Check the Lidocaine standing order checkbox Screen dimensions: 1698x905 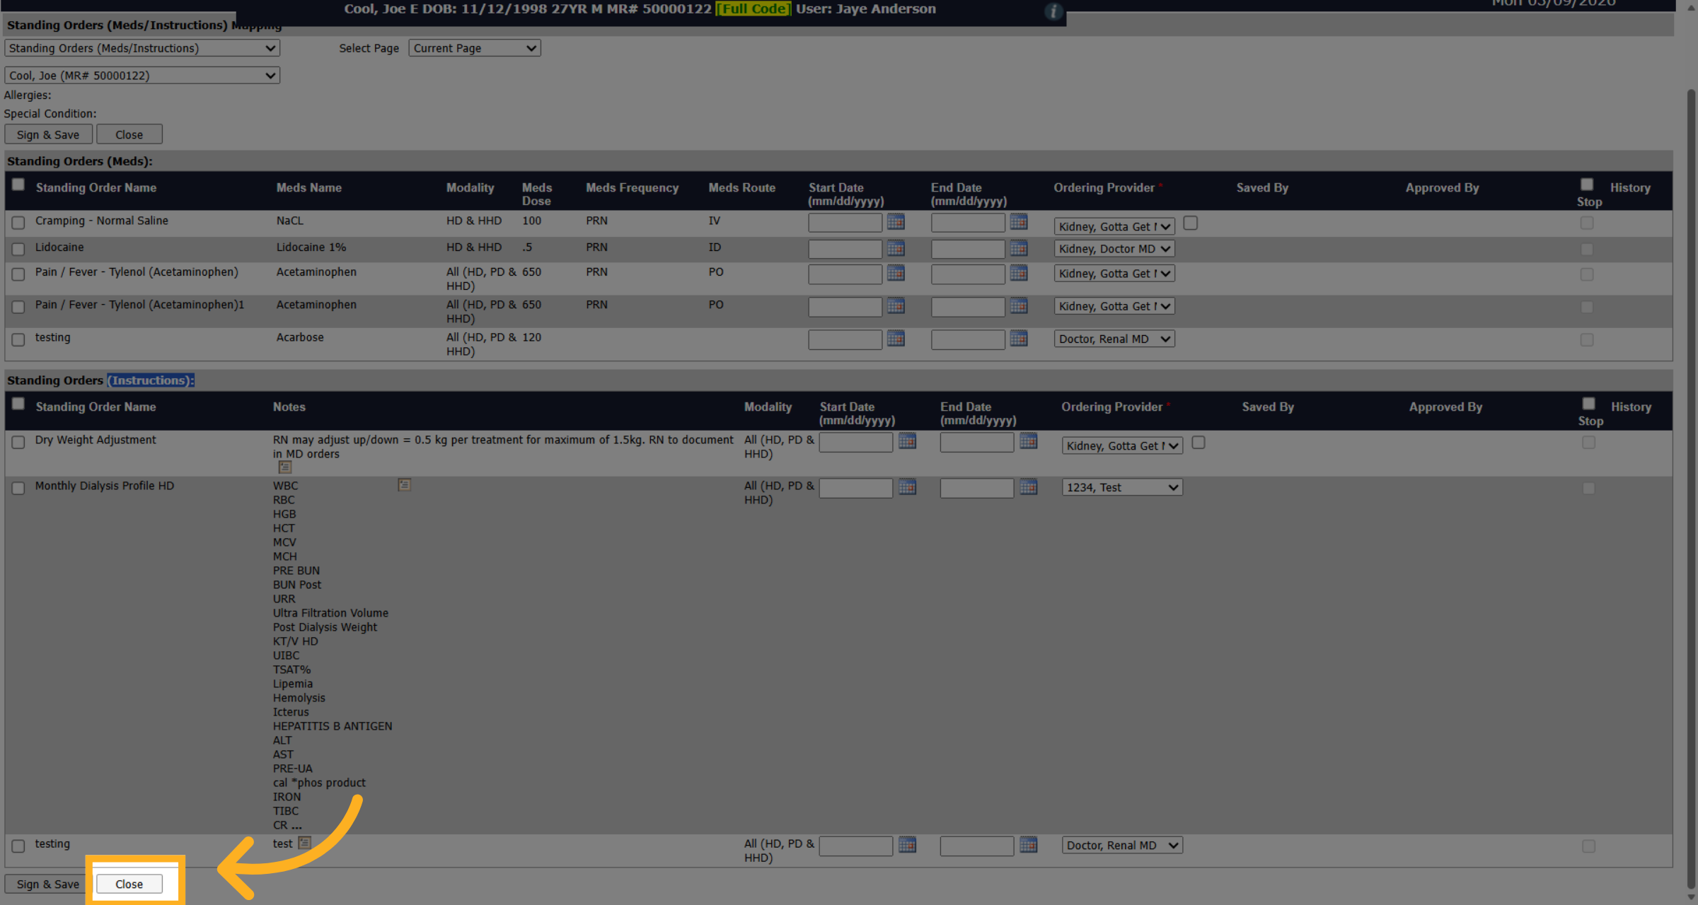(18, 249)
